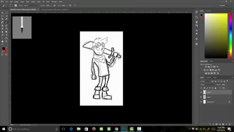Add a layer mask
Viewport: 234px width, 132px height.
216,124
